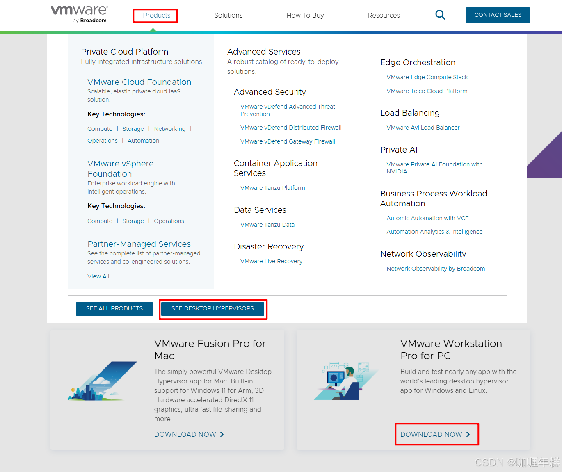Open Automic Automation with VCF link

(427, 218)
